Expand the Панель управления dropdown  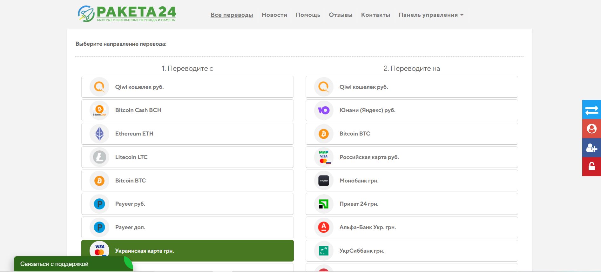[431, 15]
